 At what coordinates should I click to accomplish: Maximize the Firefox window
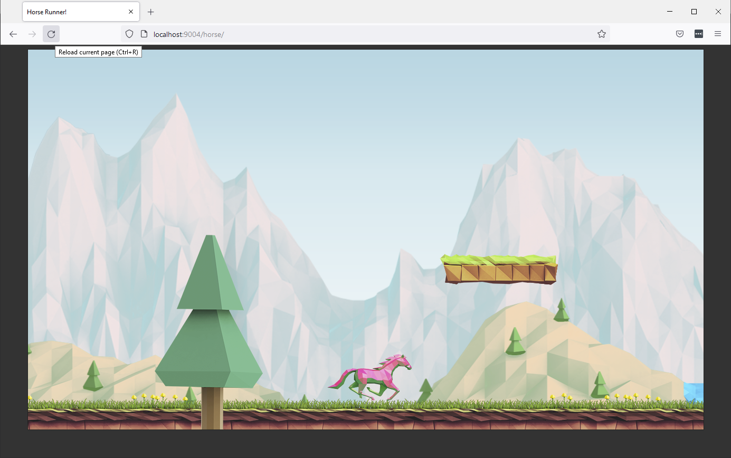pos(694,12)
